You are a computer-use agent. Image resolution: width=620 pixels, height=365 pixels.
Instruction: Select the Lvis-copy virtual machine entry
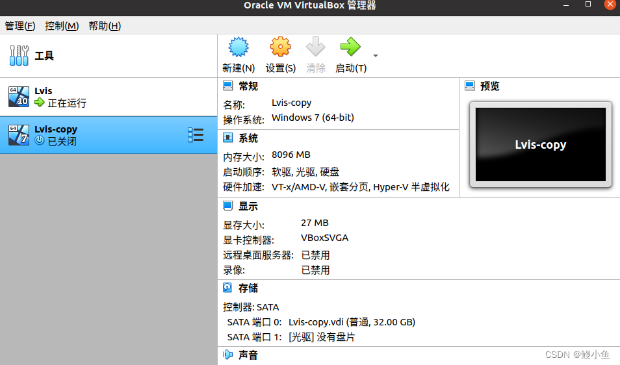109,135
